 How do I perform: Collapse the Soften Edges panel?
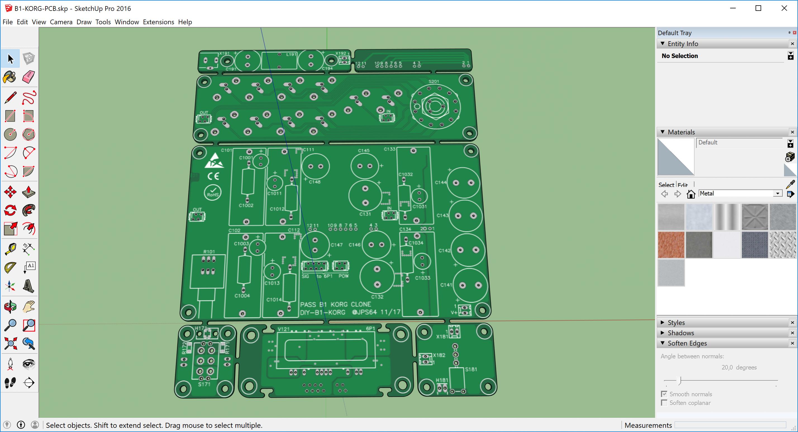[663, 343]
